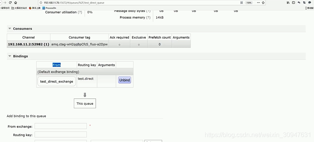The height and width of the screenshot is (142, 314).
Task: Click the Exclusive column header
Action: tap(139, 37)
